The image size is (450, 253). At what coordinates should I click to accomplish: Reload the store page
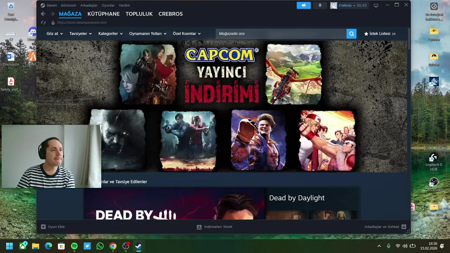click(43, 22)
